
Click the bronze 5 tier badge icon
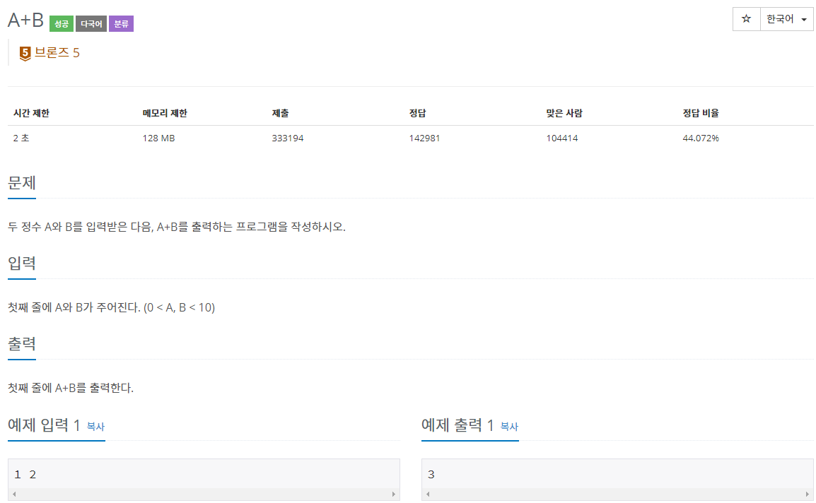[x=25, y=53]
